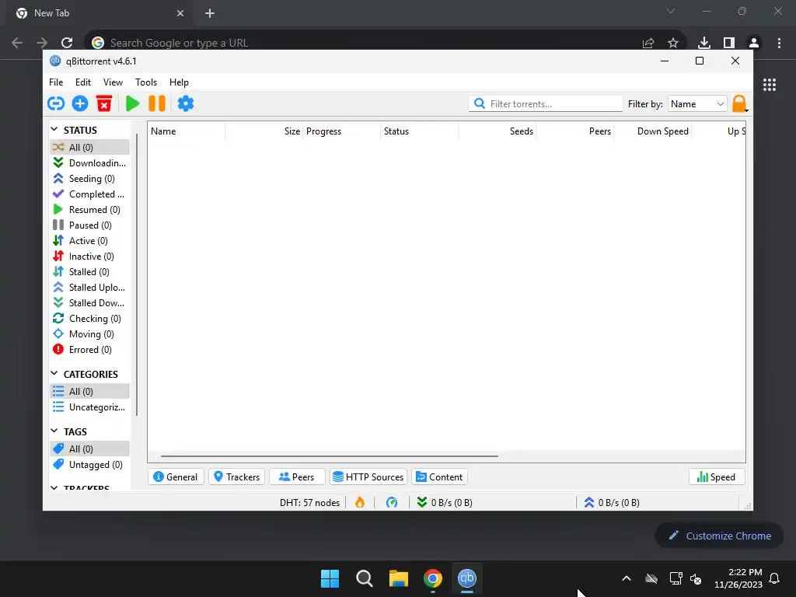The width and height of the screenshot is (796, 597).
Task: Open Options via blue gear icon
Action: (186, 103)
